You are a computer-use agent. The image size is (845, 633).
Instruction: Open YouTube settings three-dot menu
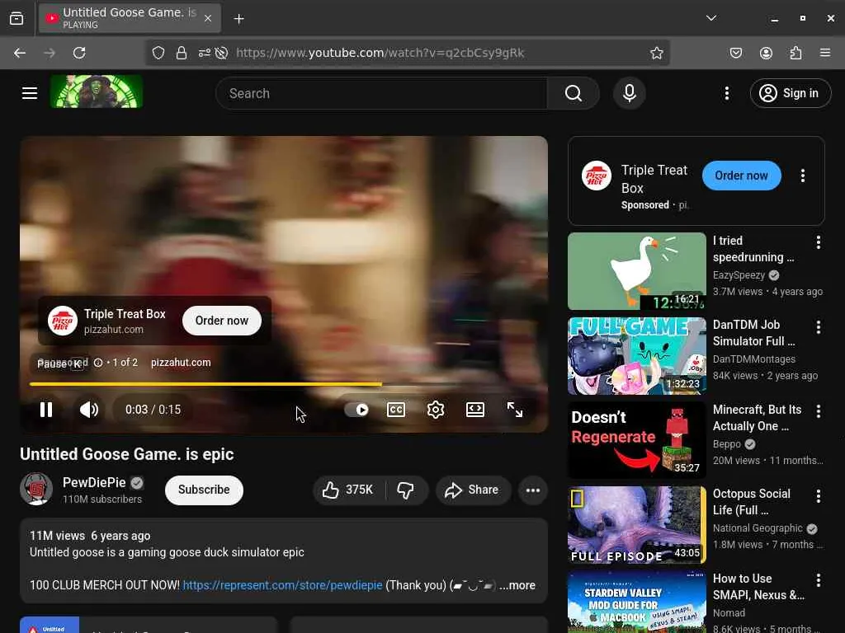(x=726, y=93)
